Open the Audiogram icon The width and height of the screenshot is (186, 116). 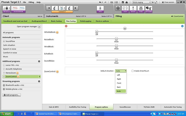[18, 9]
